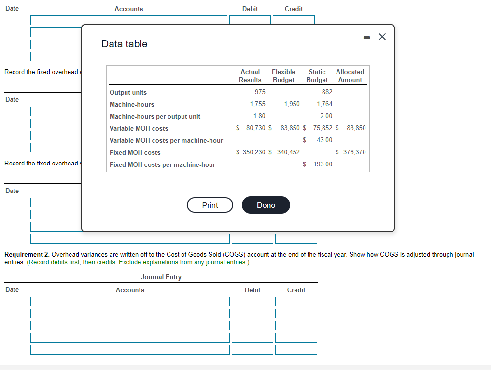Click the Debit field in the top journal entry
491x370 pixels.
250,20
